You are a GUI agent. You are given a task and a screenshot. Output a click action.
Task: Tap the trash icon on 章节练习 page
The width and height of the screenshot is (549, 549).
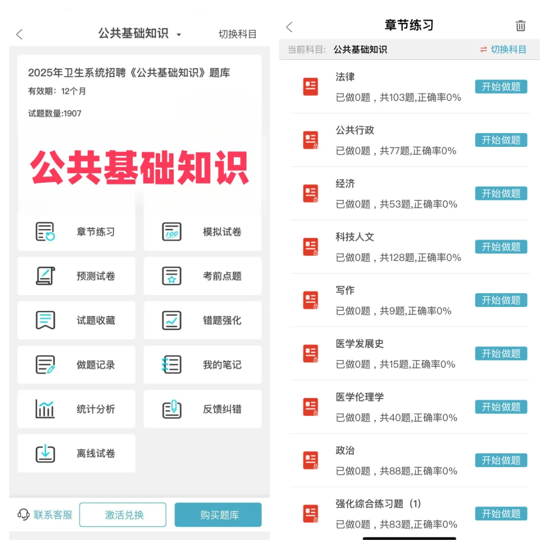tap(521, 26)
